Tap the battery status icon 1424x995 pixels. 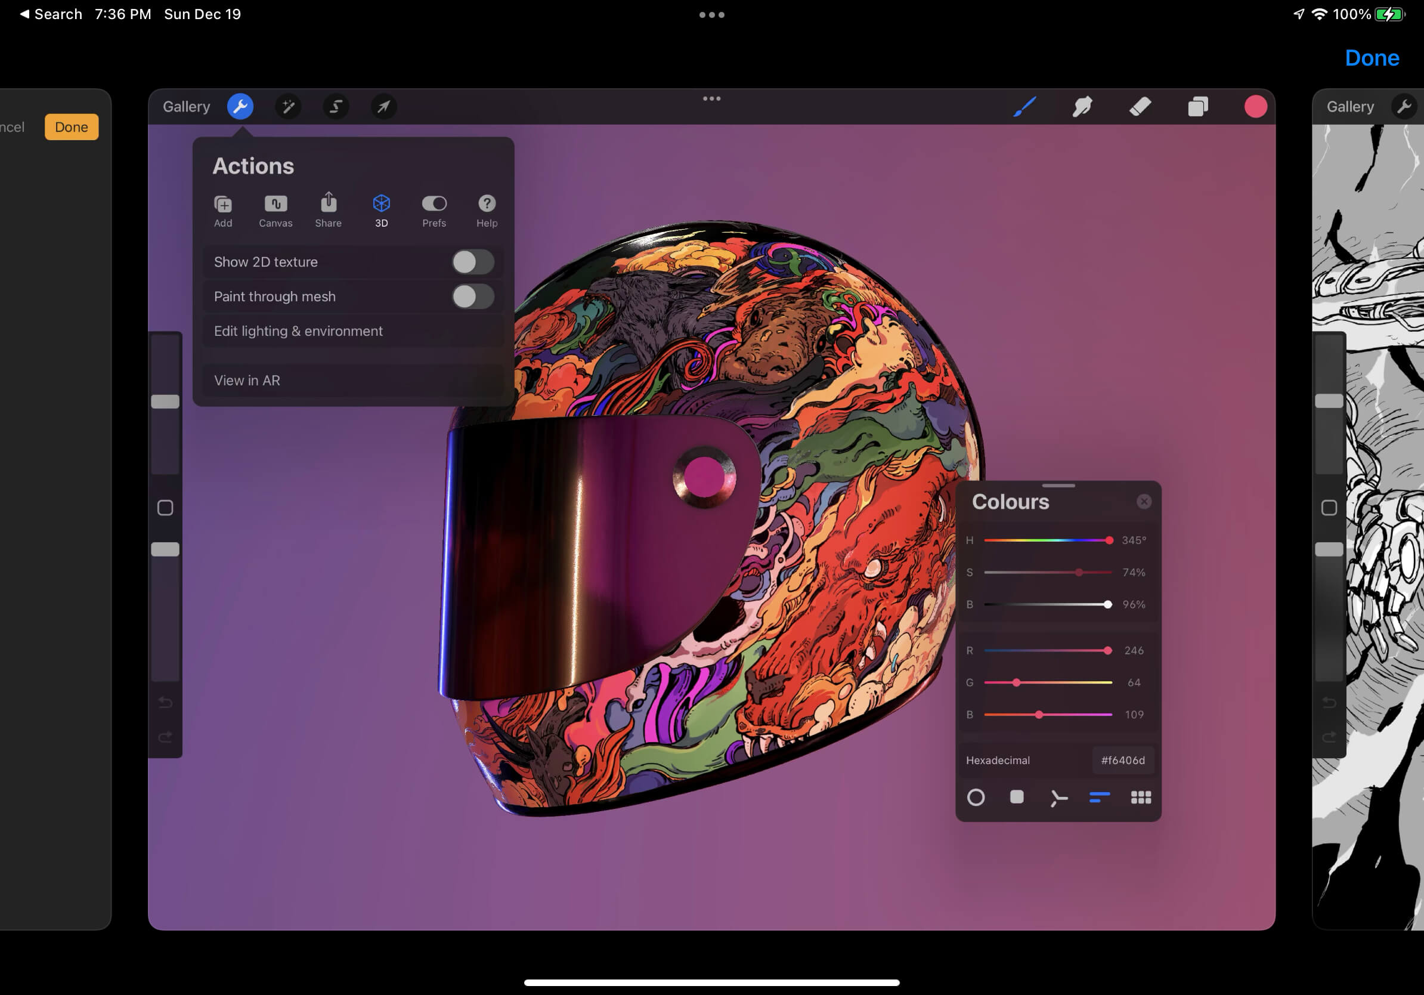pyautogui.click(x=1389, y=14)
